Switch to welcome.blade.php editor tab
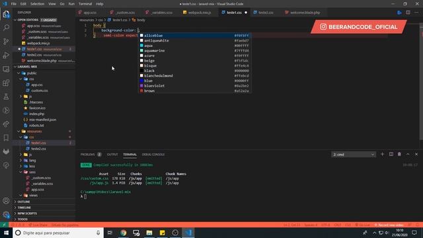The width and height of the screenshot is (423, 238). pos(305,13)
